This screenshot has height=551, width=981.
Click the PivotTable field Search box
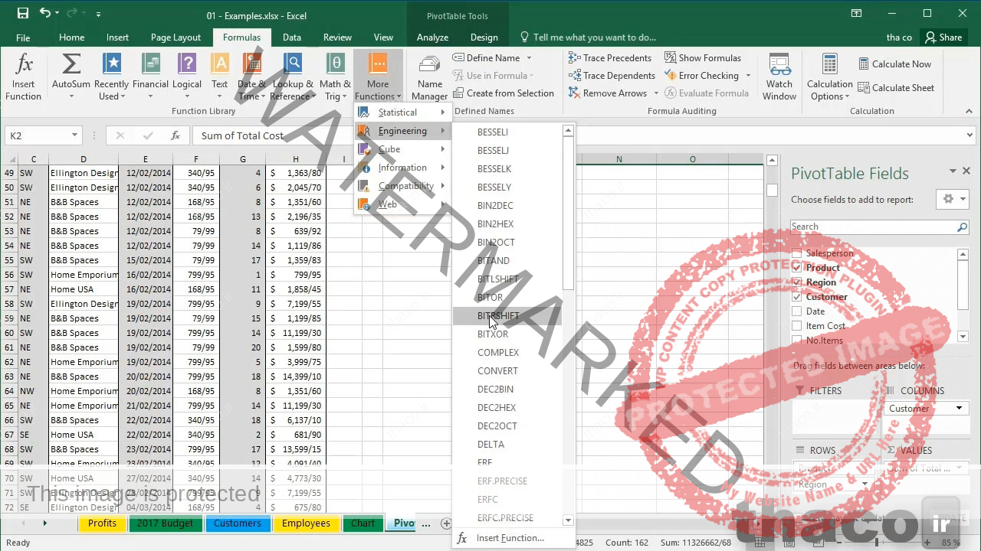click(879, 227)
